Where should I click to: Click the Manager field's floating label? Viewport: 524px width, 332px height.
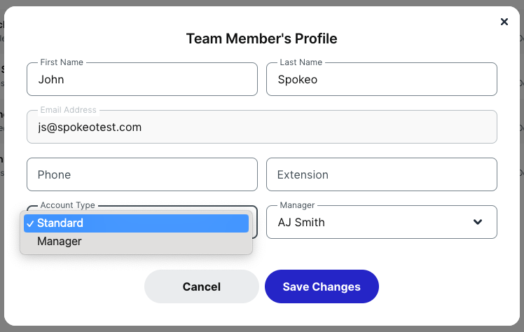(x=297, y=205)
